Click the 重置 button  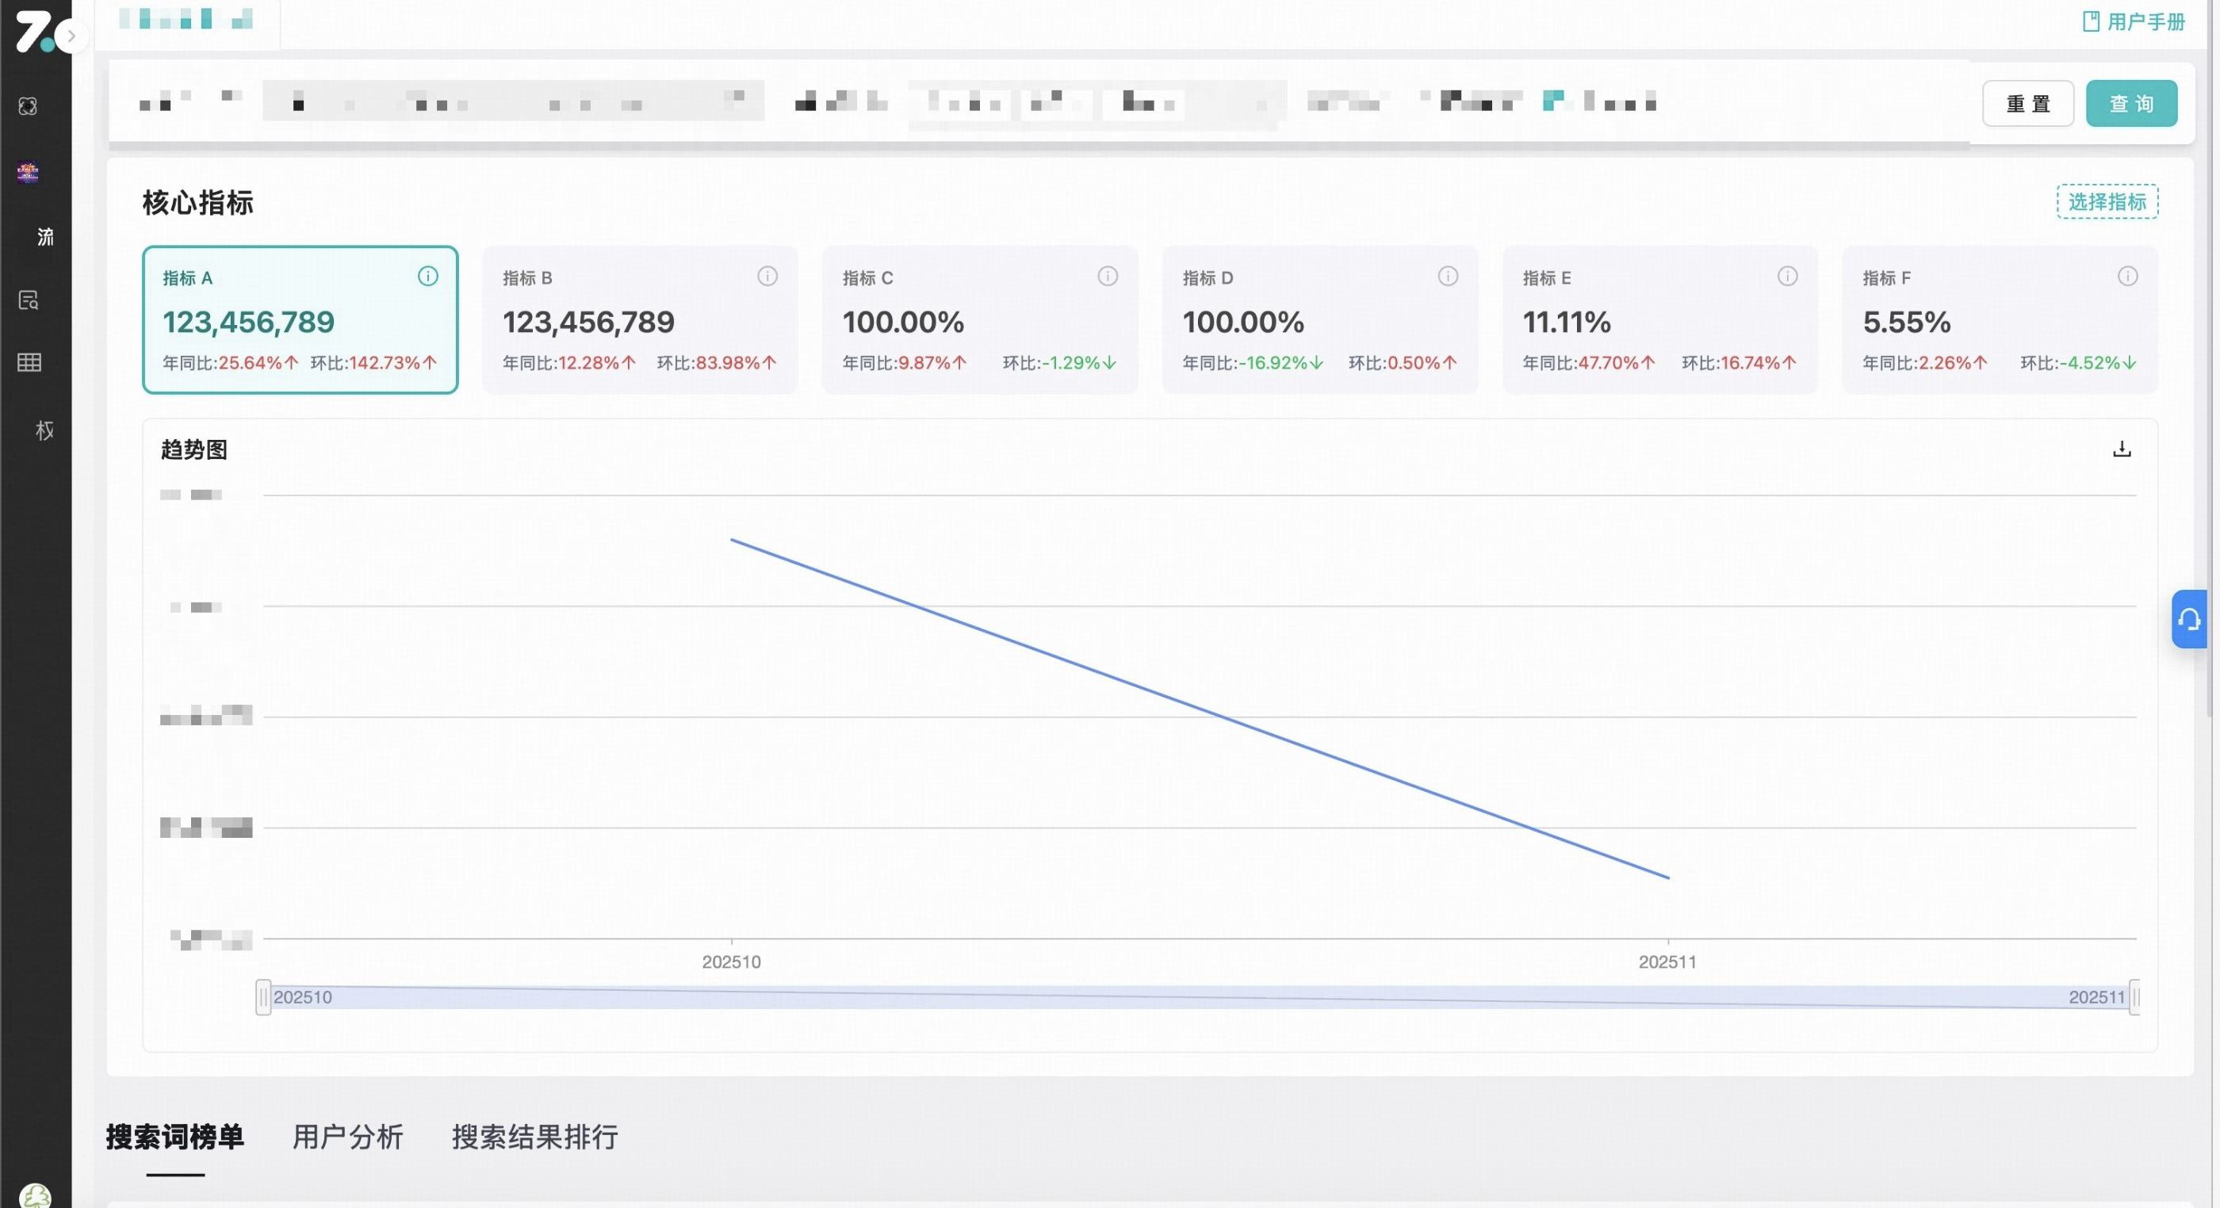point(2027,103)
